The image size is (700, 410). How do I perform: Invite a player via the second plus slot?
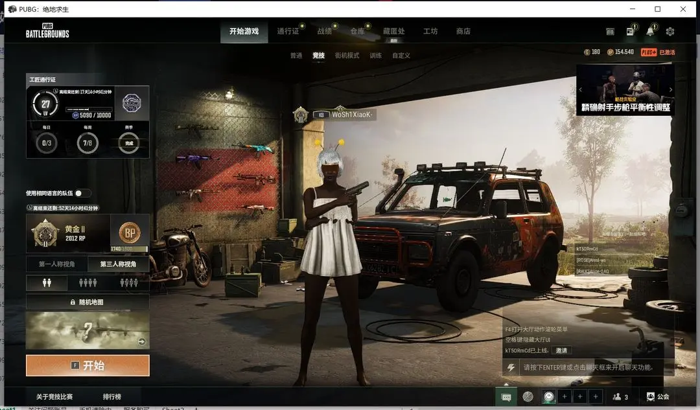[x=580, y=396]
